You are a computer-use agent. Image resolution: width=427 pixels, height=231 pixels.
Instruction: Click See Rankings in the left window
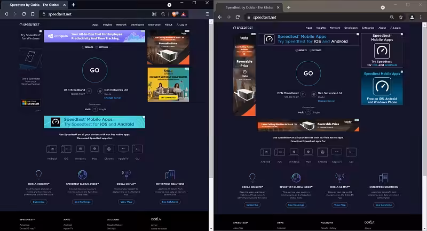(83, 202)
